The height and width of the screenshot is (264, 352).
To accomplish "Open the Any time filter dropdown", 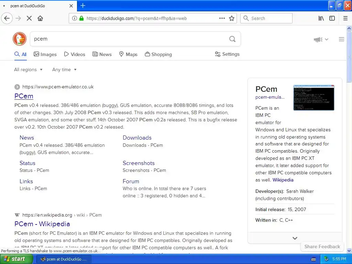I will (x=64, y=69).
